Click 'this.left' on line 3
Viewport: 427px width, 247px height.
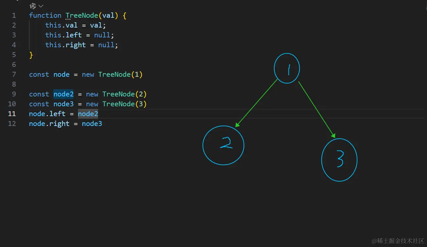[63, 35]
